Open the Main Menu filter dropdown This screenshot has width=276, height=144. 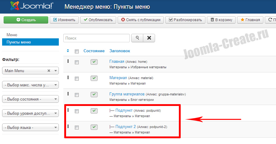pyautogui.click(x=30, y=71)
